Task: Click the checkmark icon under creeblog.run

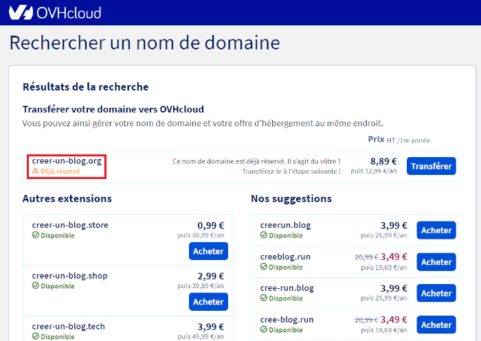Action: pos(264,266)
